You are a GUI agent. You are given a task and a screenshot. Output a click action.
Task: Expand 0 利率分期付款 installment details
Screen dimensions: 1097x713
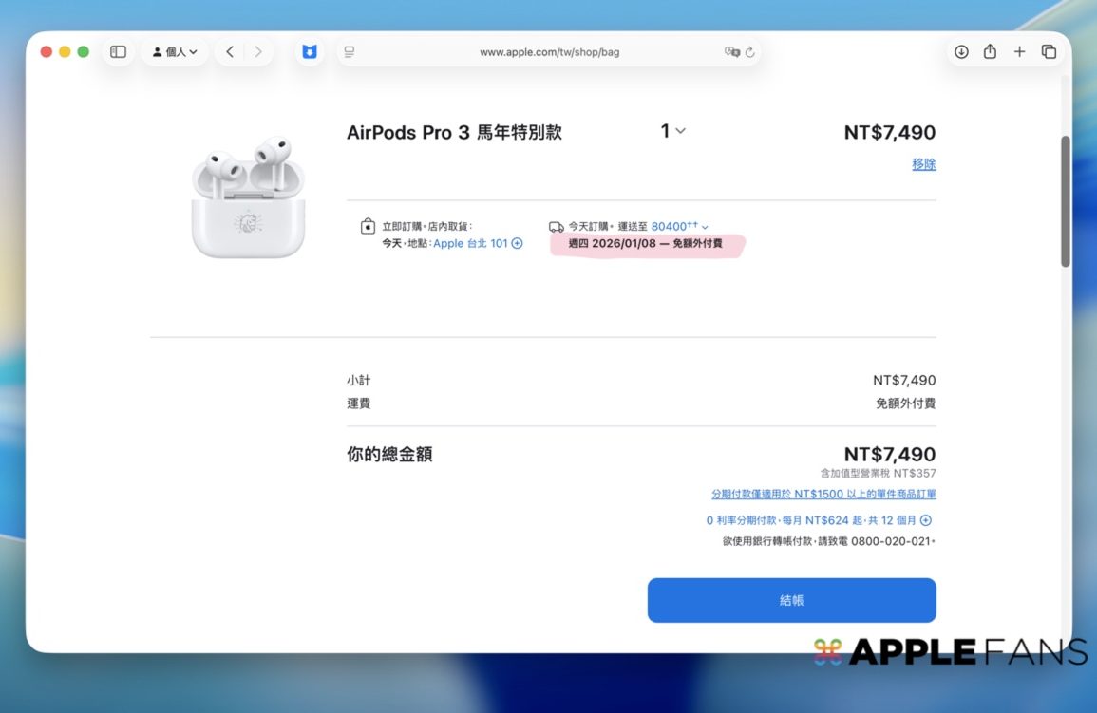(x=926, y=520)
